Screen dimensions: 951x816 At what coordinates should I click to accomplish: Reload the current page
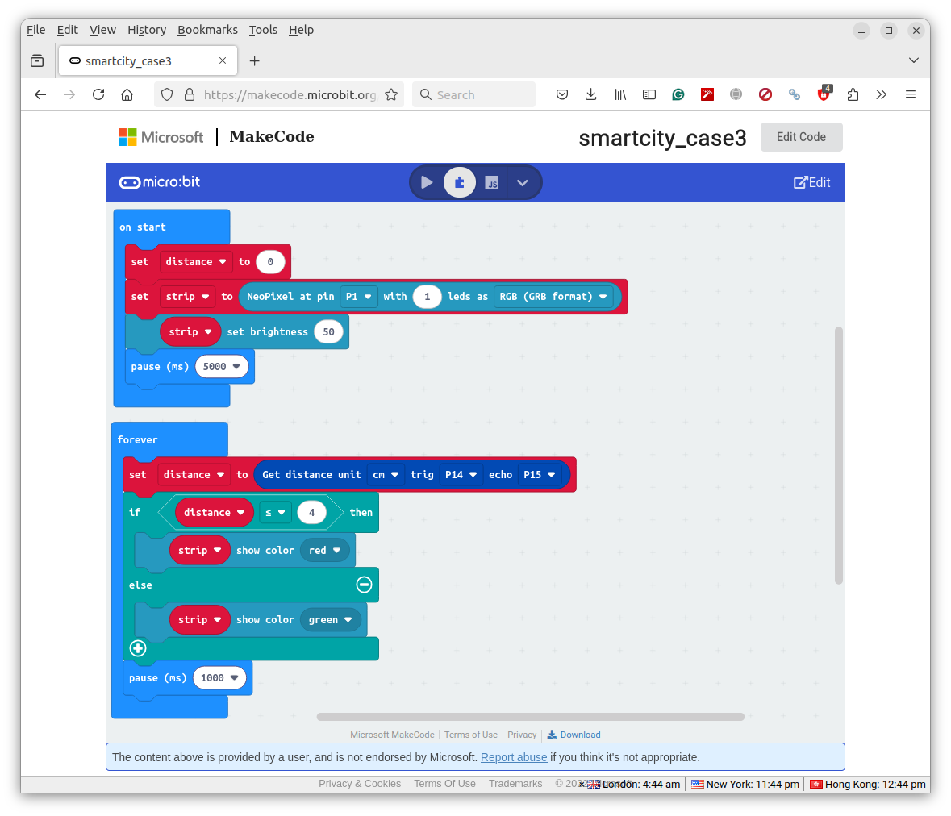pos(98,94)
